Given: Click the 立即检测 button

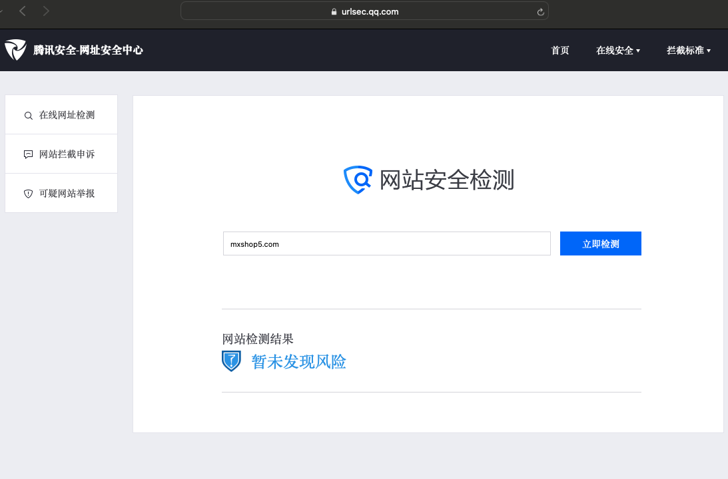Looking at the screenshot, I should click(x=600, y=243).
